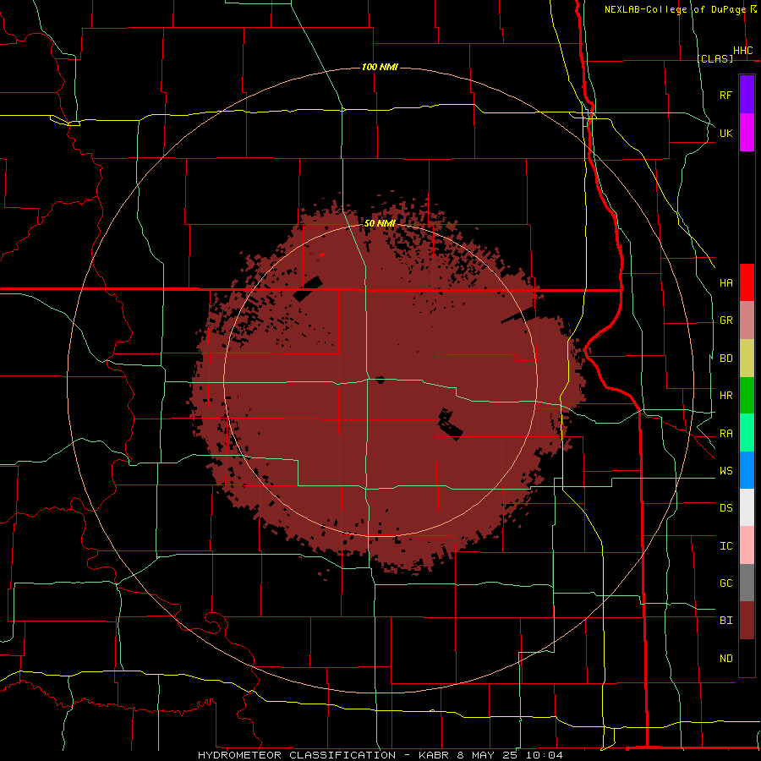Pick the dark green HR legend swatch

(x=747, y=396)
